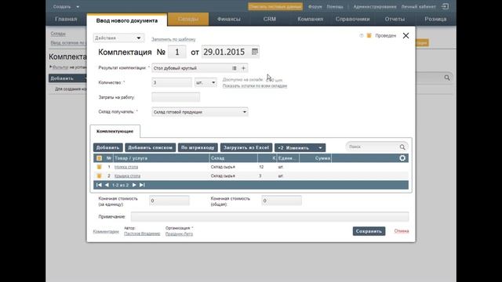This screenshot has width=502, height=282.
Task: Click Заполнить по шаблону link
Action: pos(173,39)
